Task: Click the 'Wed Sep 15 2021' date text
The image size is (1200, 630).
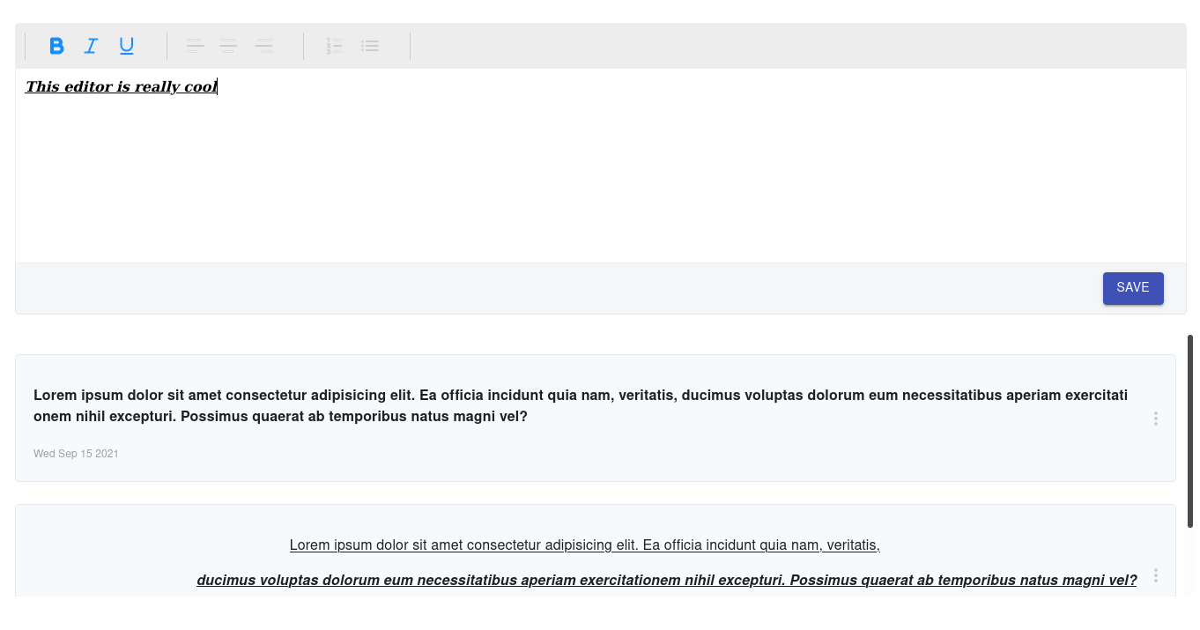Action: (x=76, y=454)
